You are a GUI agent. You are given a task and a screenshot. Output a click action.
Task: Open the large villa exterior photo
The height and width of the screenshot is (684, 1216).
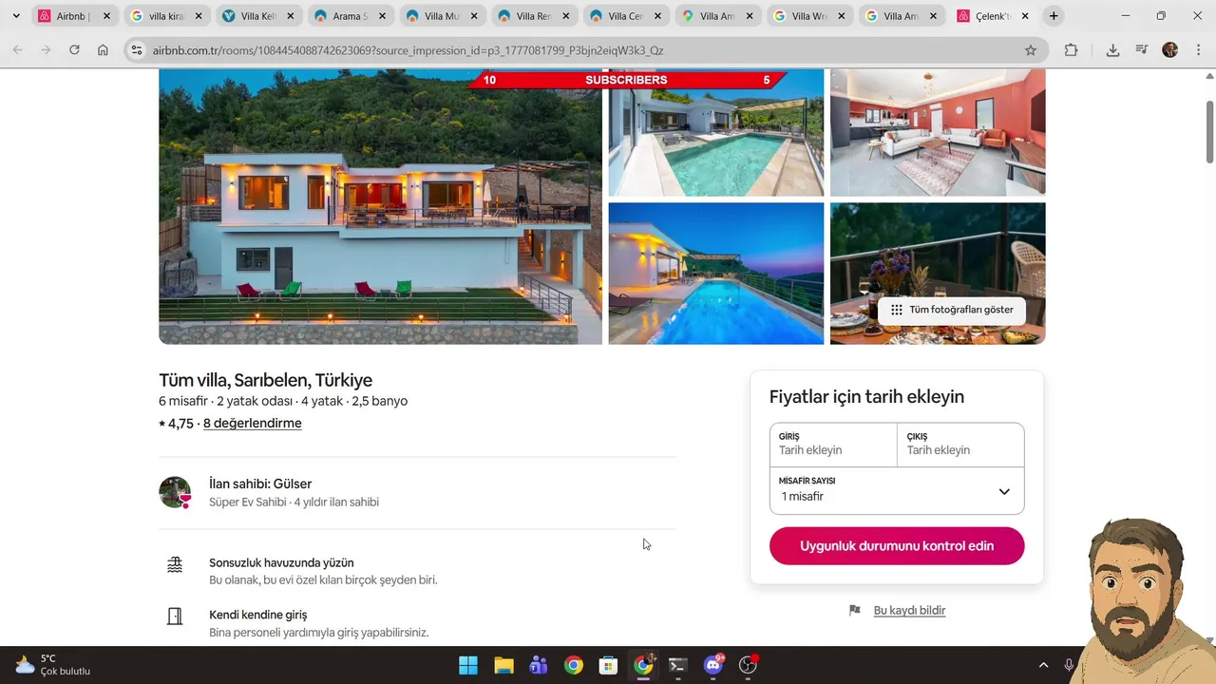(x=380, y=206)
